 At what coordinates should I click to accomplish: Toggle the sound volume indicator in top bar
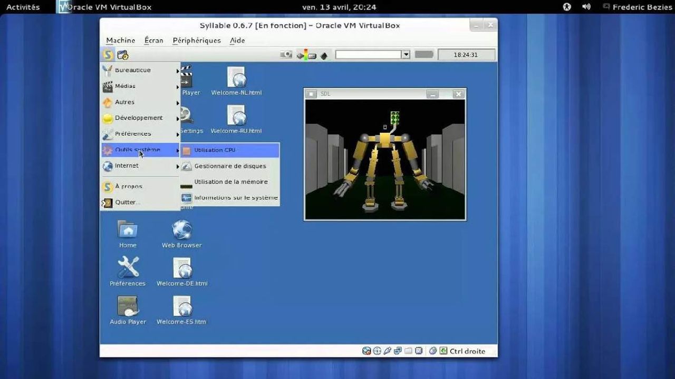coord(586,7)
